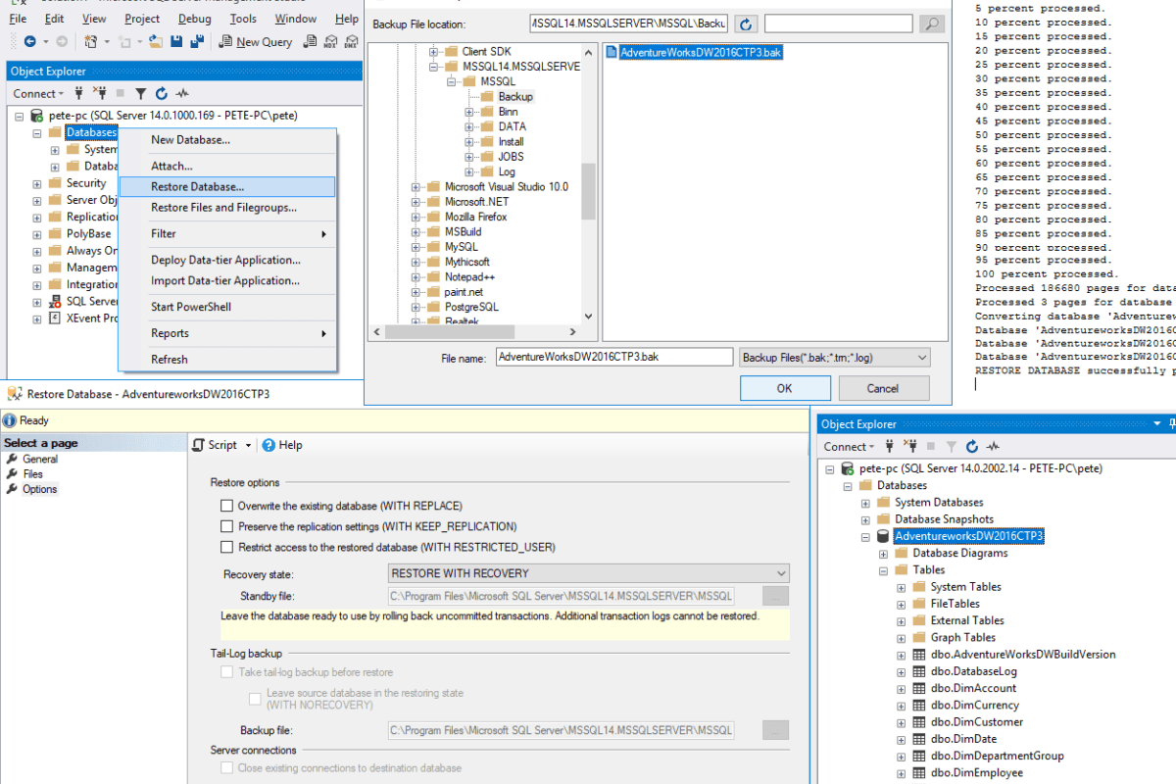Tick Preserve the replication settings checkbox
The width and height of the screenshot is (1176, 784).
coord(227,526)
